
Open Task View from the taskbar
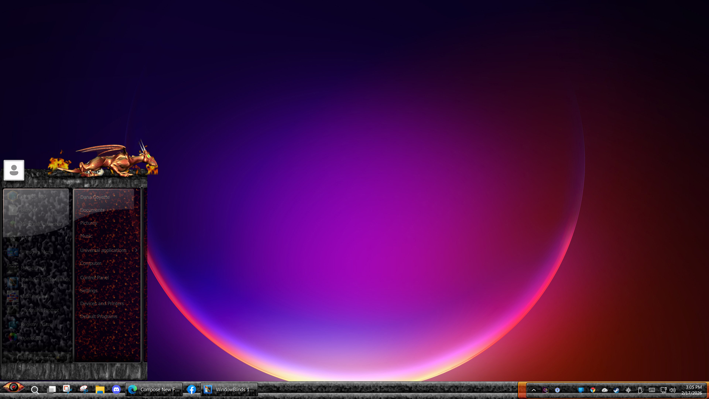(52, 389)
